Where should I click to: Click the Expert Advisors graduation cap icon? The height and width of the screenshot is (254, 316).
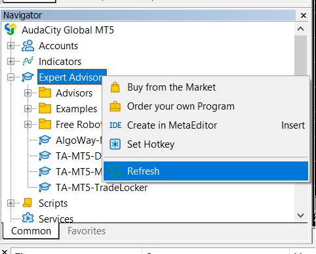(28, 77)
